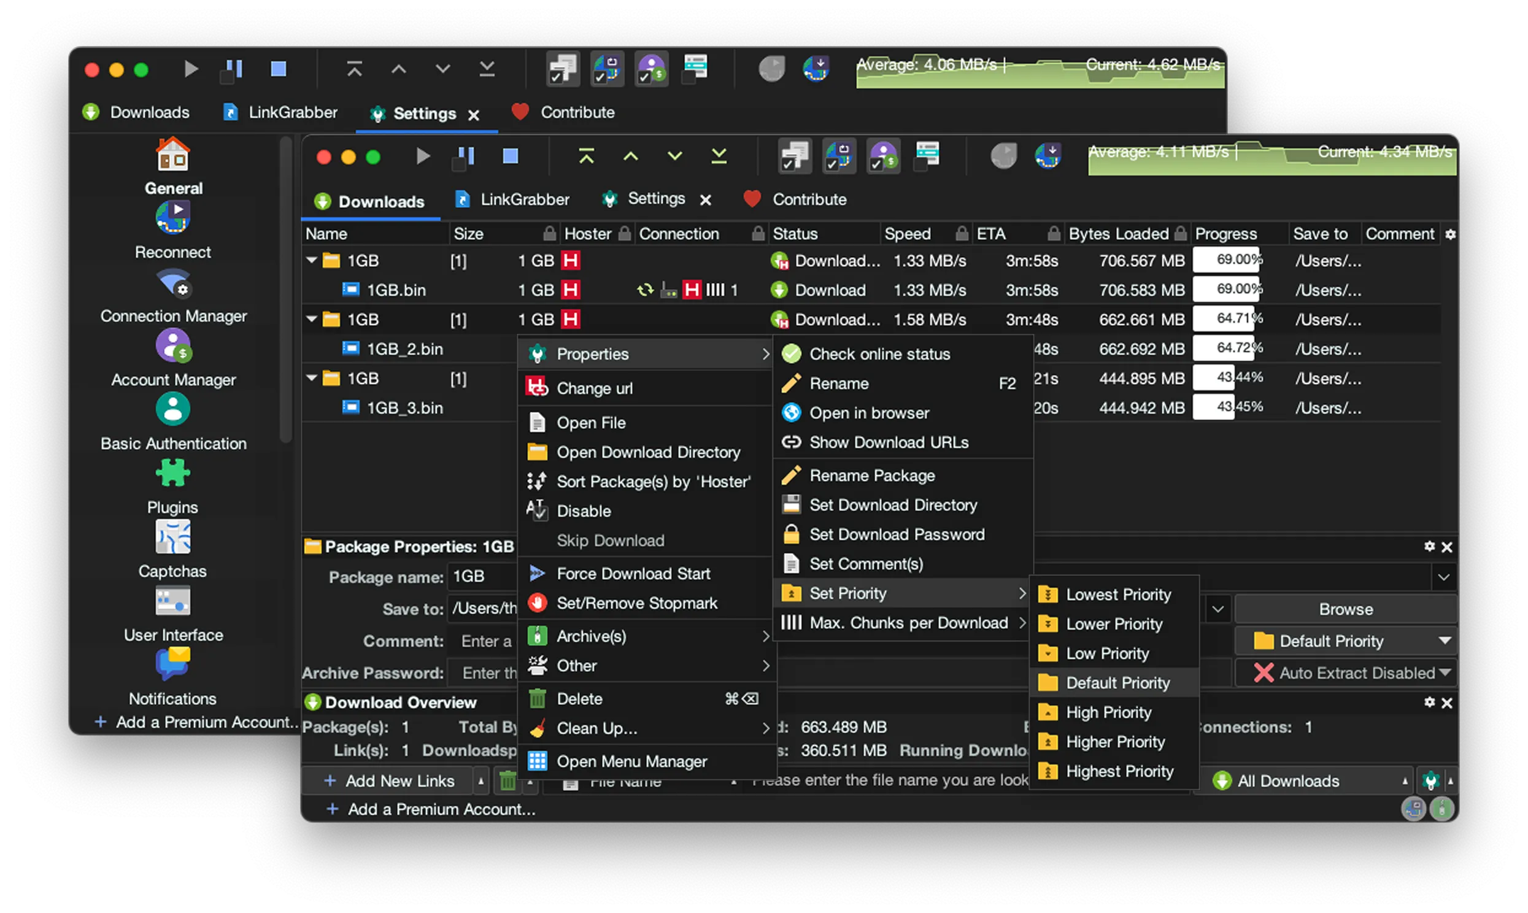Select Change url from context menu
Screen dimensions: 1528x913
pyautogui.click(x=646, y=388)
